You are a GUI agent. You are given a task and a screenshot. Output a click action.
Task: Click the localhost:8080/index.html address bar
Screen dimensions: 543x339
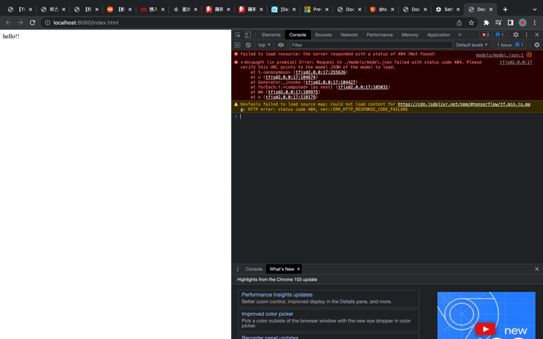[86, 23]
